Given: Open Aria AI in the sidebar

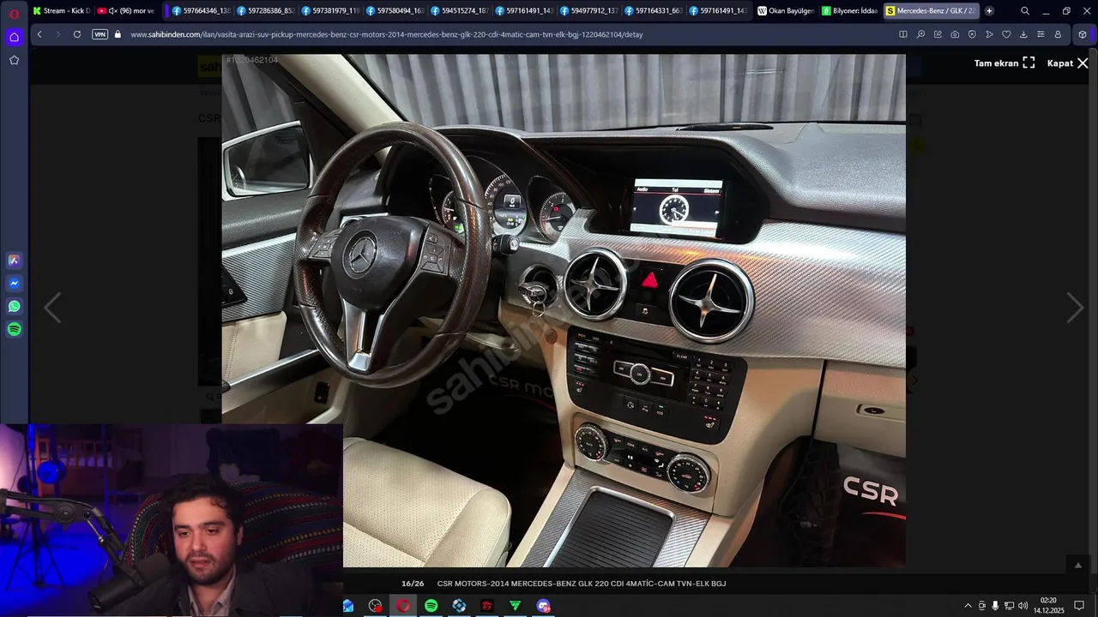Looking at the screenshot, I should coord(14,261).
